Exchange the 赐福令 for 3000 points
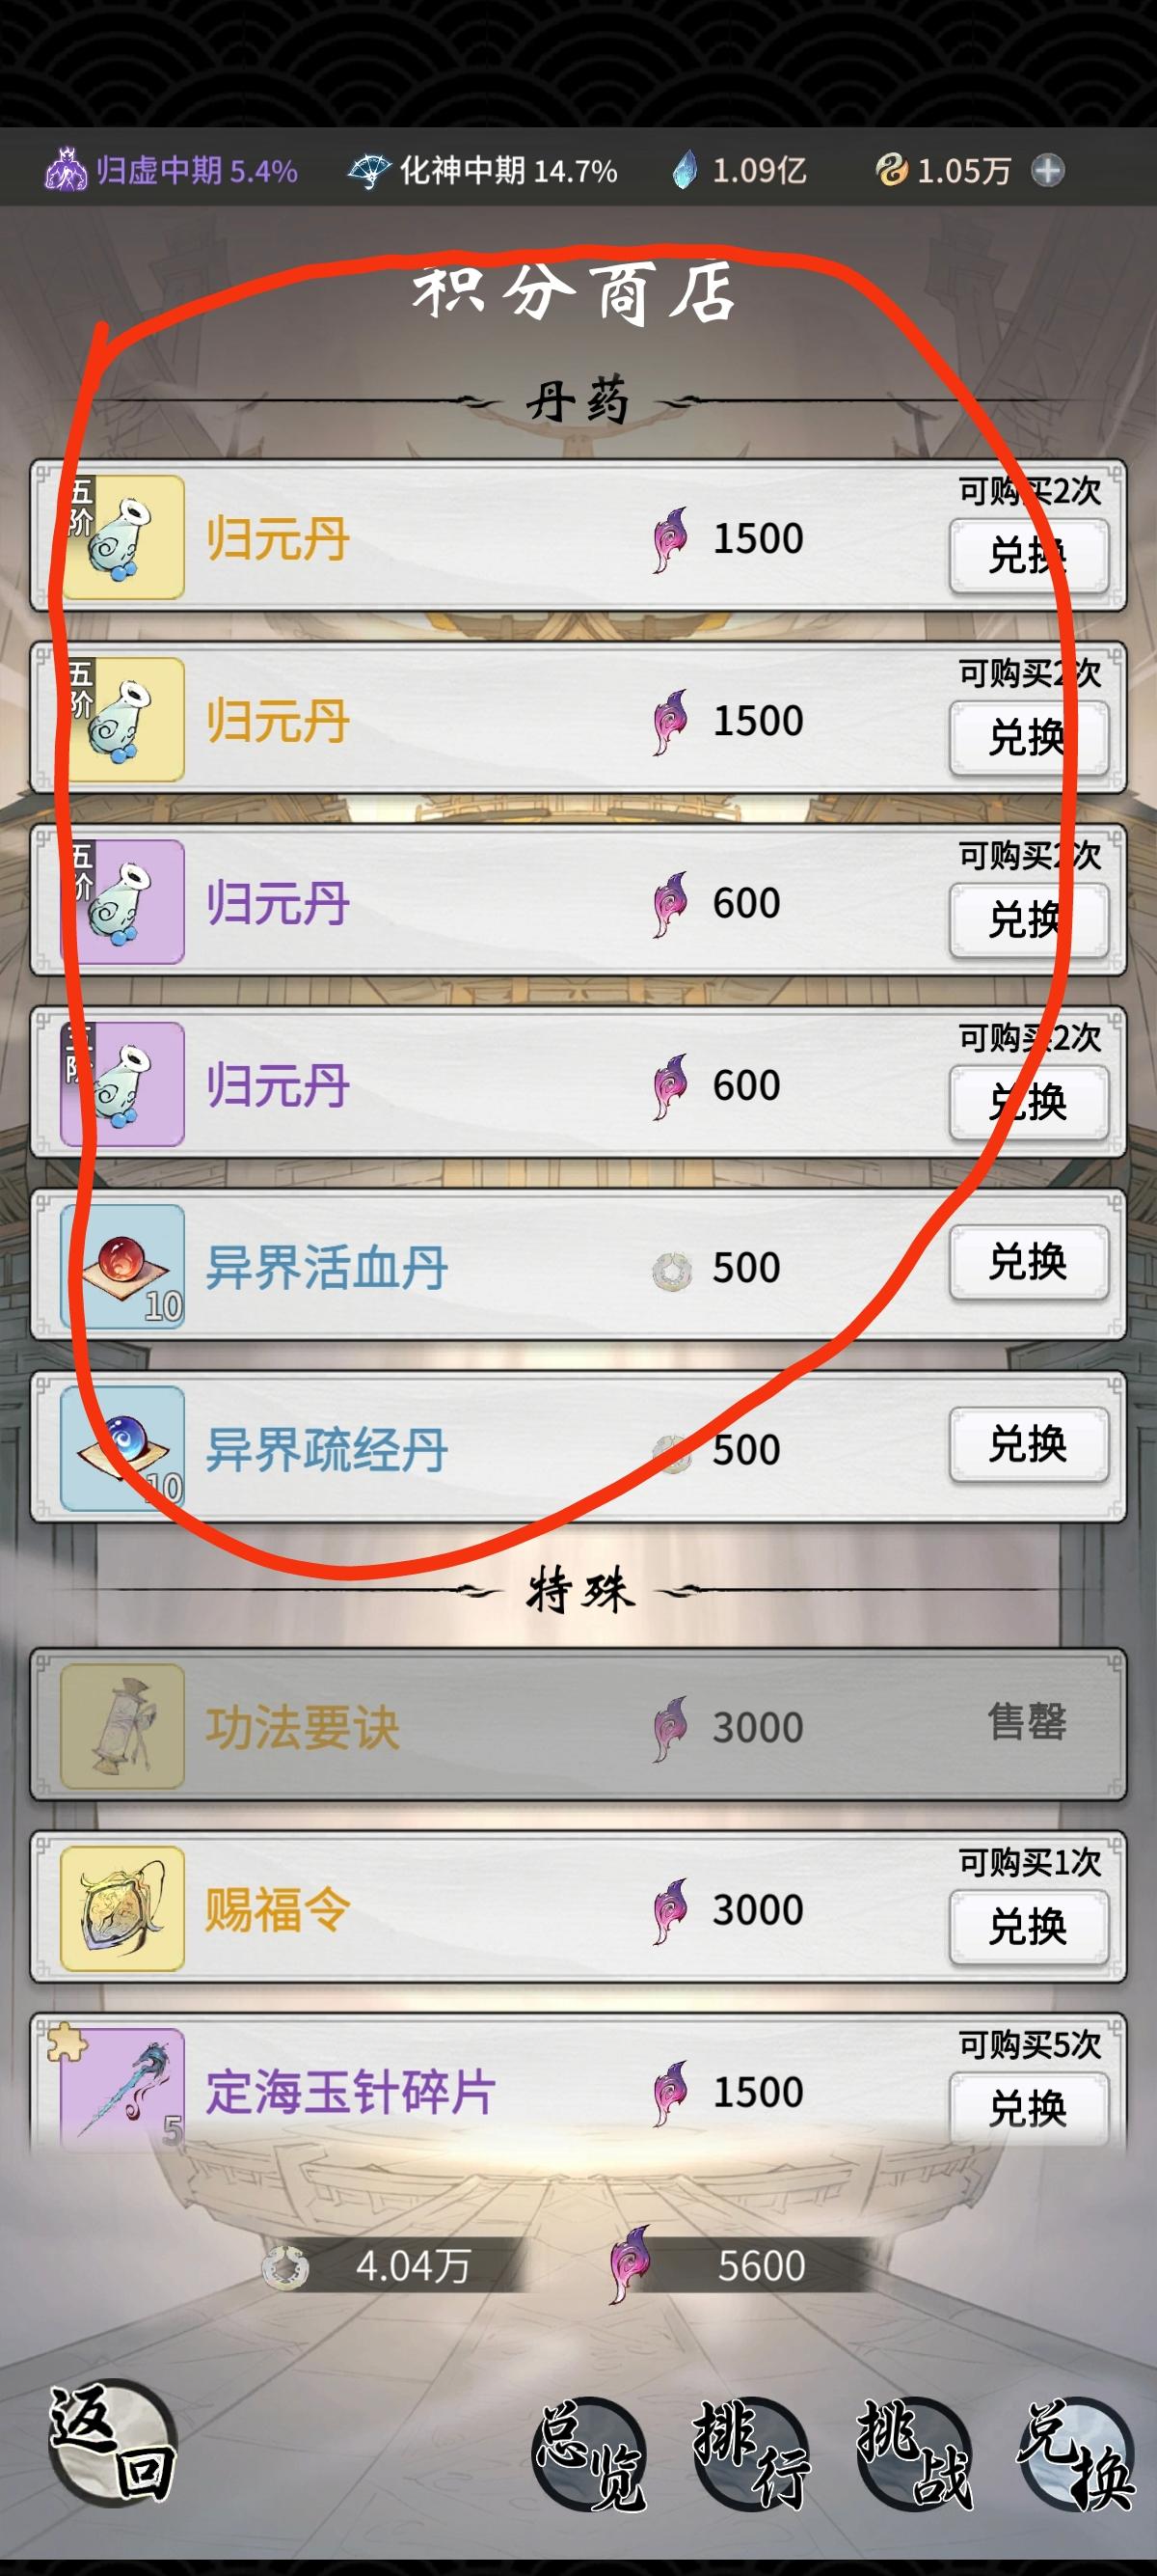The image size is (1157, 2576). click(x=1028, y=1926)
